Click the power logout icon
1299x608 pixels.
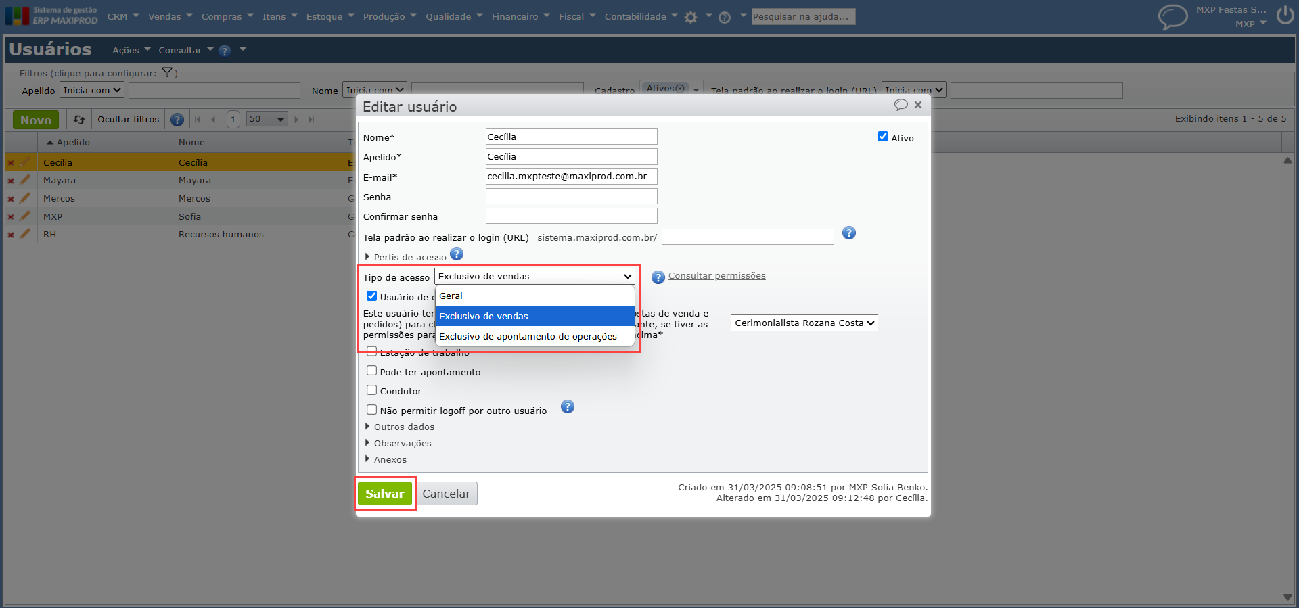coord(1285,15)
